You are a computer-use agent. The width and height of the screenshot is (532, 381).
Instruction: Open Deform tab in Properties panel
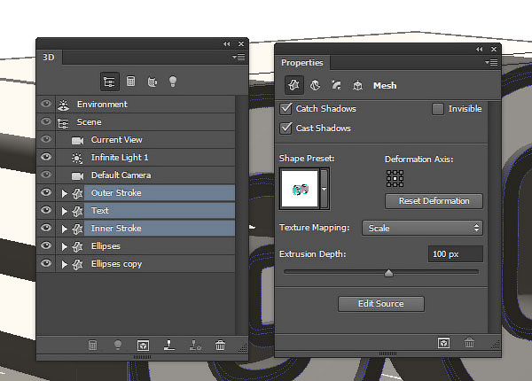click(313, 85)
